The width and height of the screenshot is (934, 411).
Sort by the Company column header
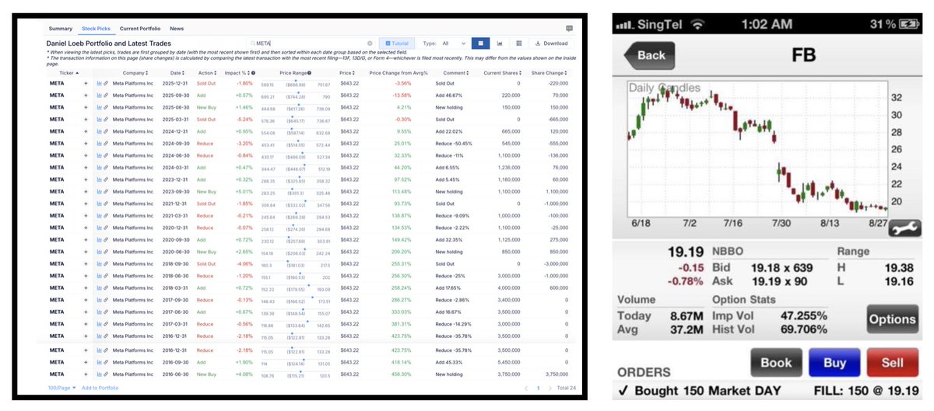click(x=135, y=71)
